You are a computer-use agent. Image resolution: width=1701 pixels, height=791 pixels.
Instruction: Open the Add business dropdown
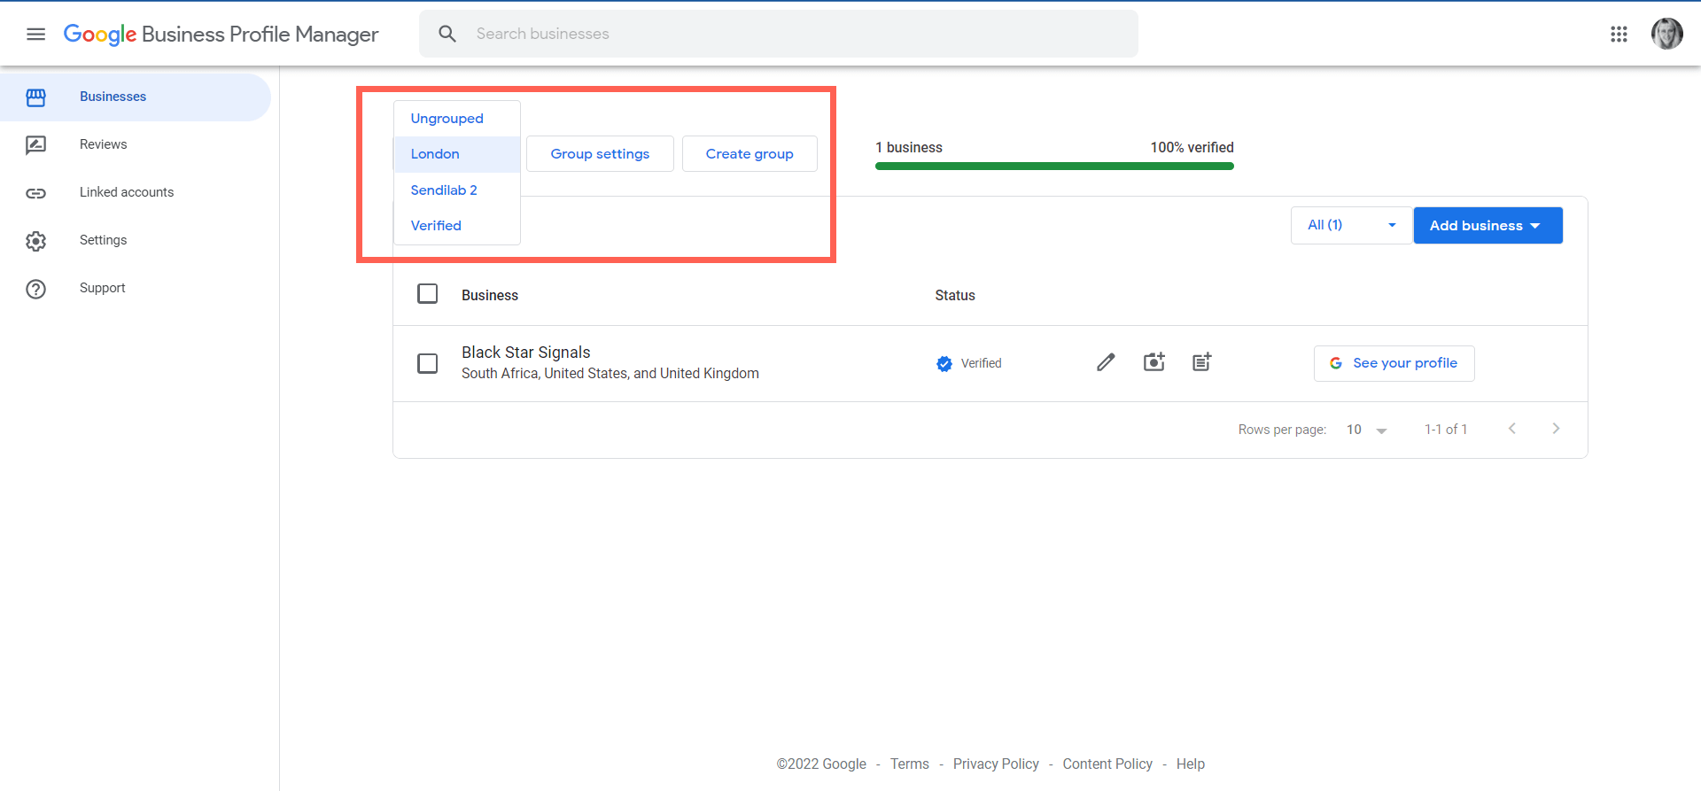pos(1487,225)
